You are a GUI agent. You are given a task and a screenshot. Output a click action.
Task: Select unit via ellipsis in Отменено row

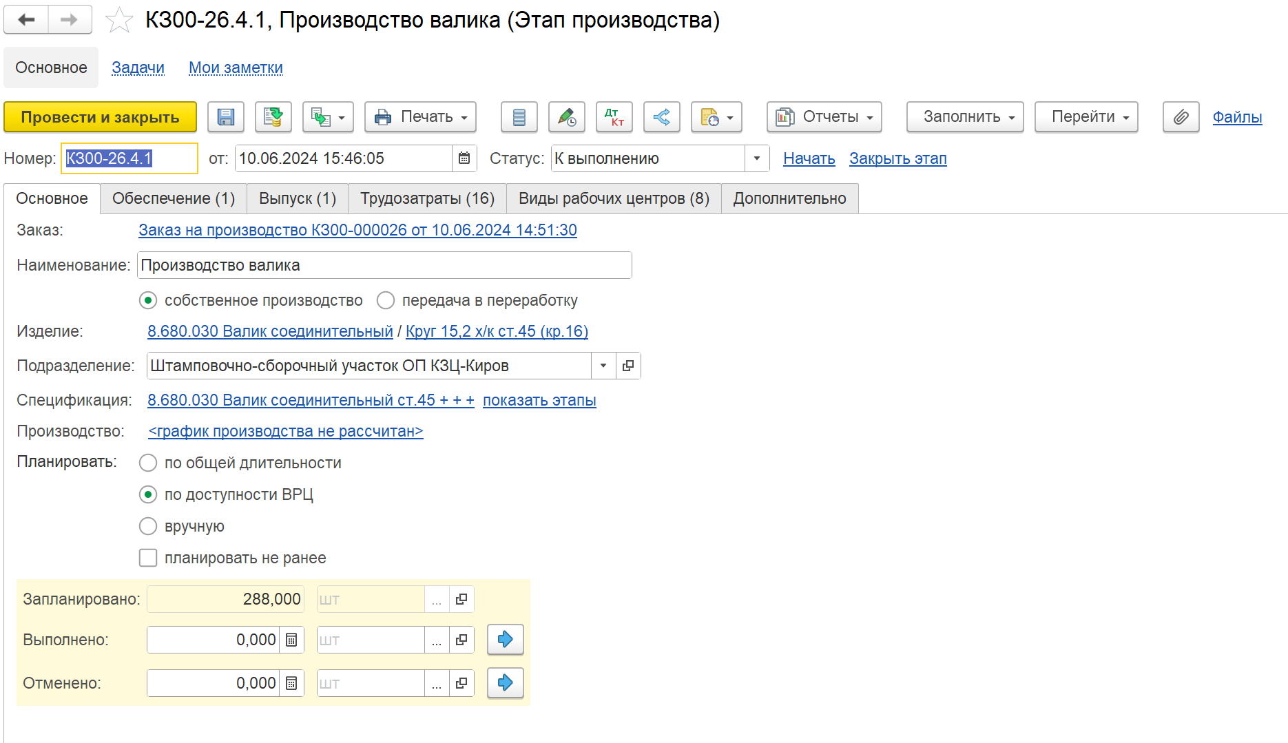(x=437, y=683)
